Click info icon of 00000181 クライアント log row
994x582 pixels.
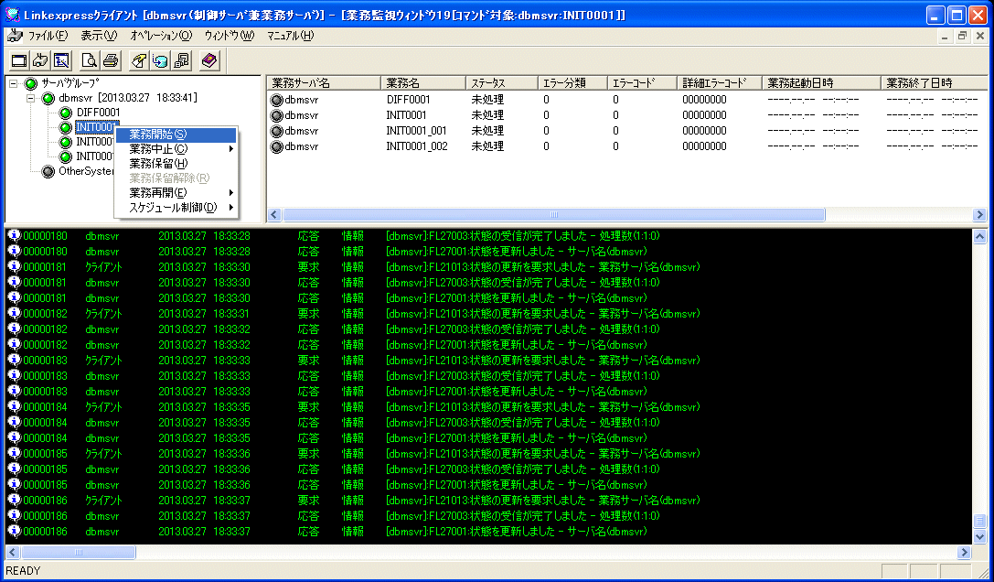[x=14, y=266]
